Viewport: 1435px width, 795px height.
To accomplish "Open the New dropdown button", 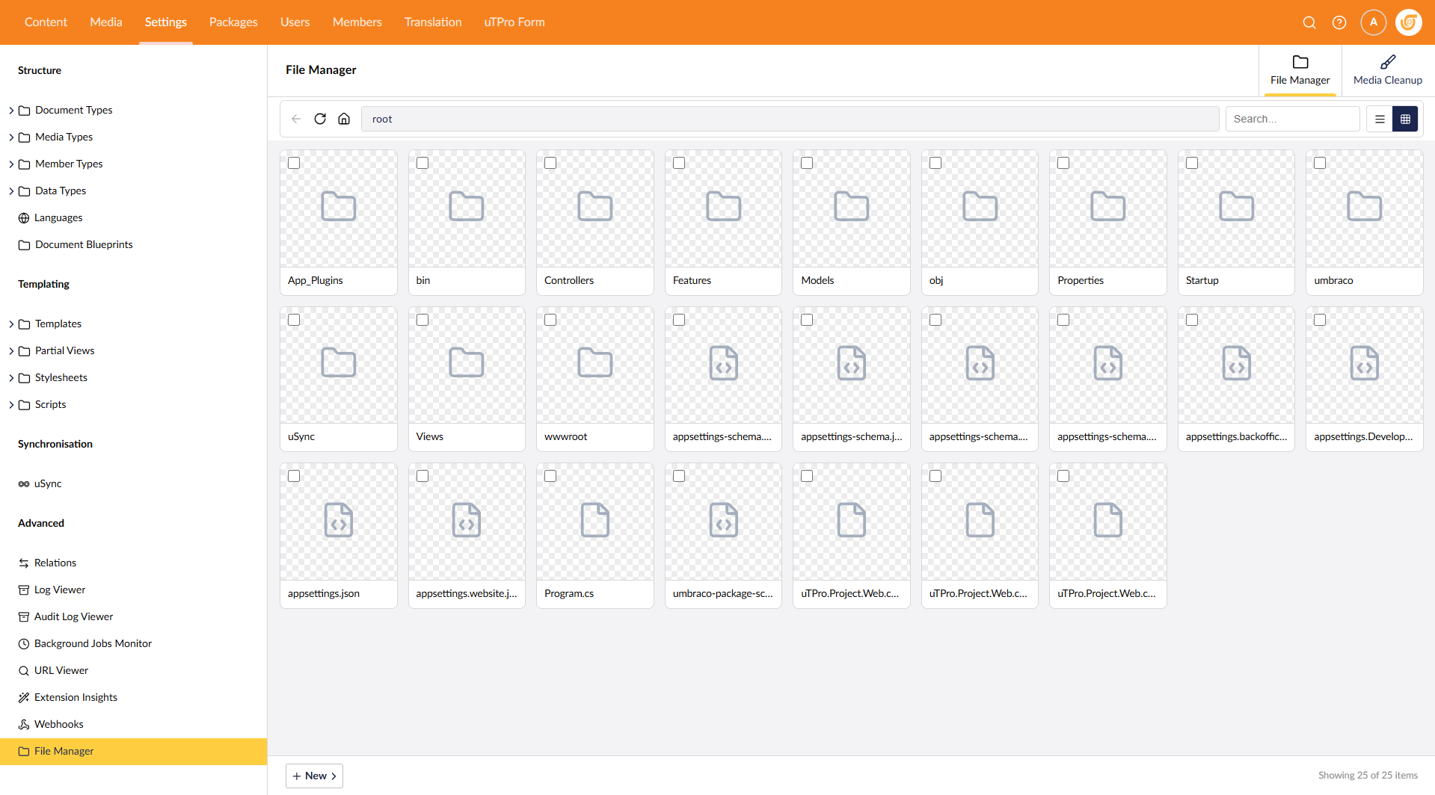I will (x=314, y=776).
